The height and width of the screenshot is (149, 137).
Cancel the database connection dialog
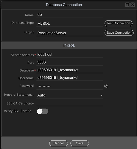59,143
